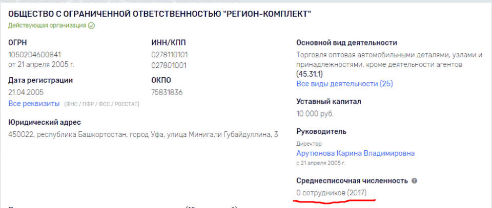Click the text от 21 апреля 2005 г.
This screenshot has height=208, width=492.
coord(42,65)
